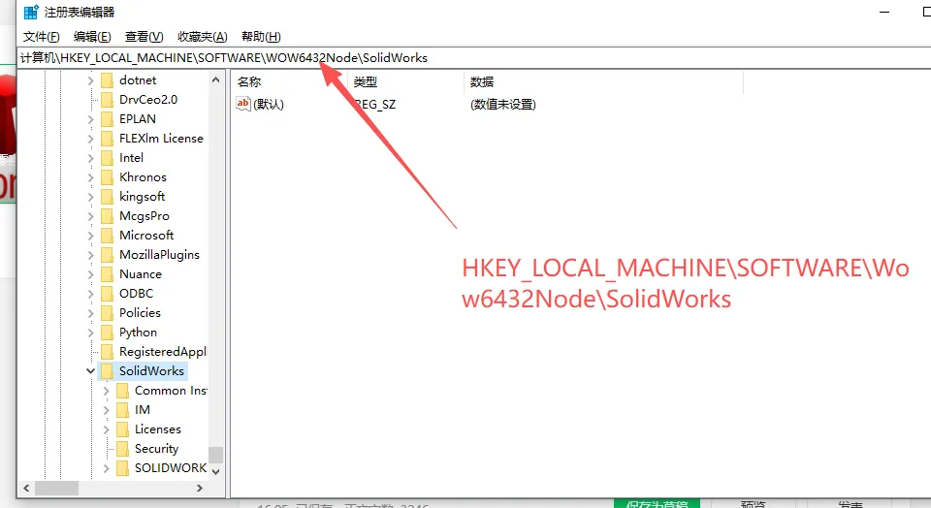Select the Security subkey label
931x508 pixels.
[x=156, y=449]
